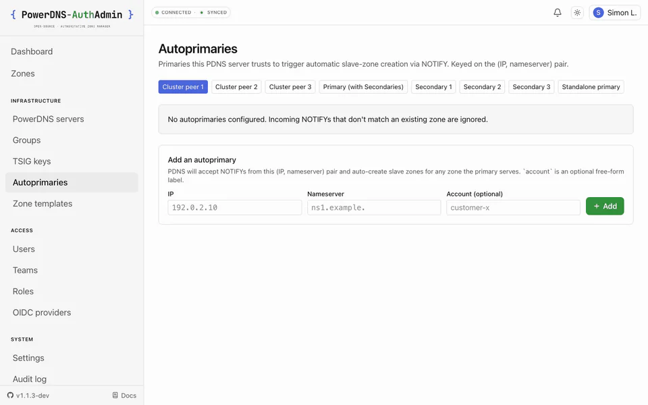Select Autoprimaries in the sidebar
648x405 pixels.
pos(72,182)
